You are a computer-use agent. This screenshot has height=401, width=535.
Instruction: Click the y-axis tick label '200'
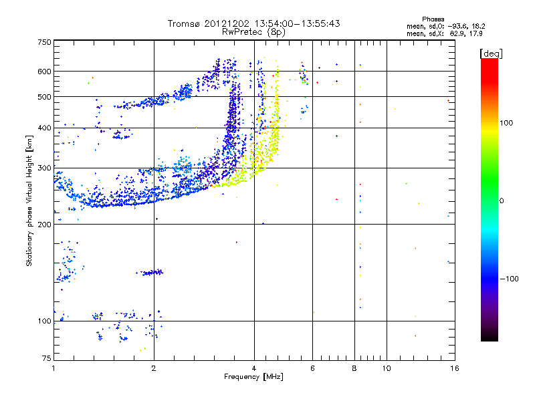tap(44, 225)
